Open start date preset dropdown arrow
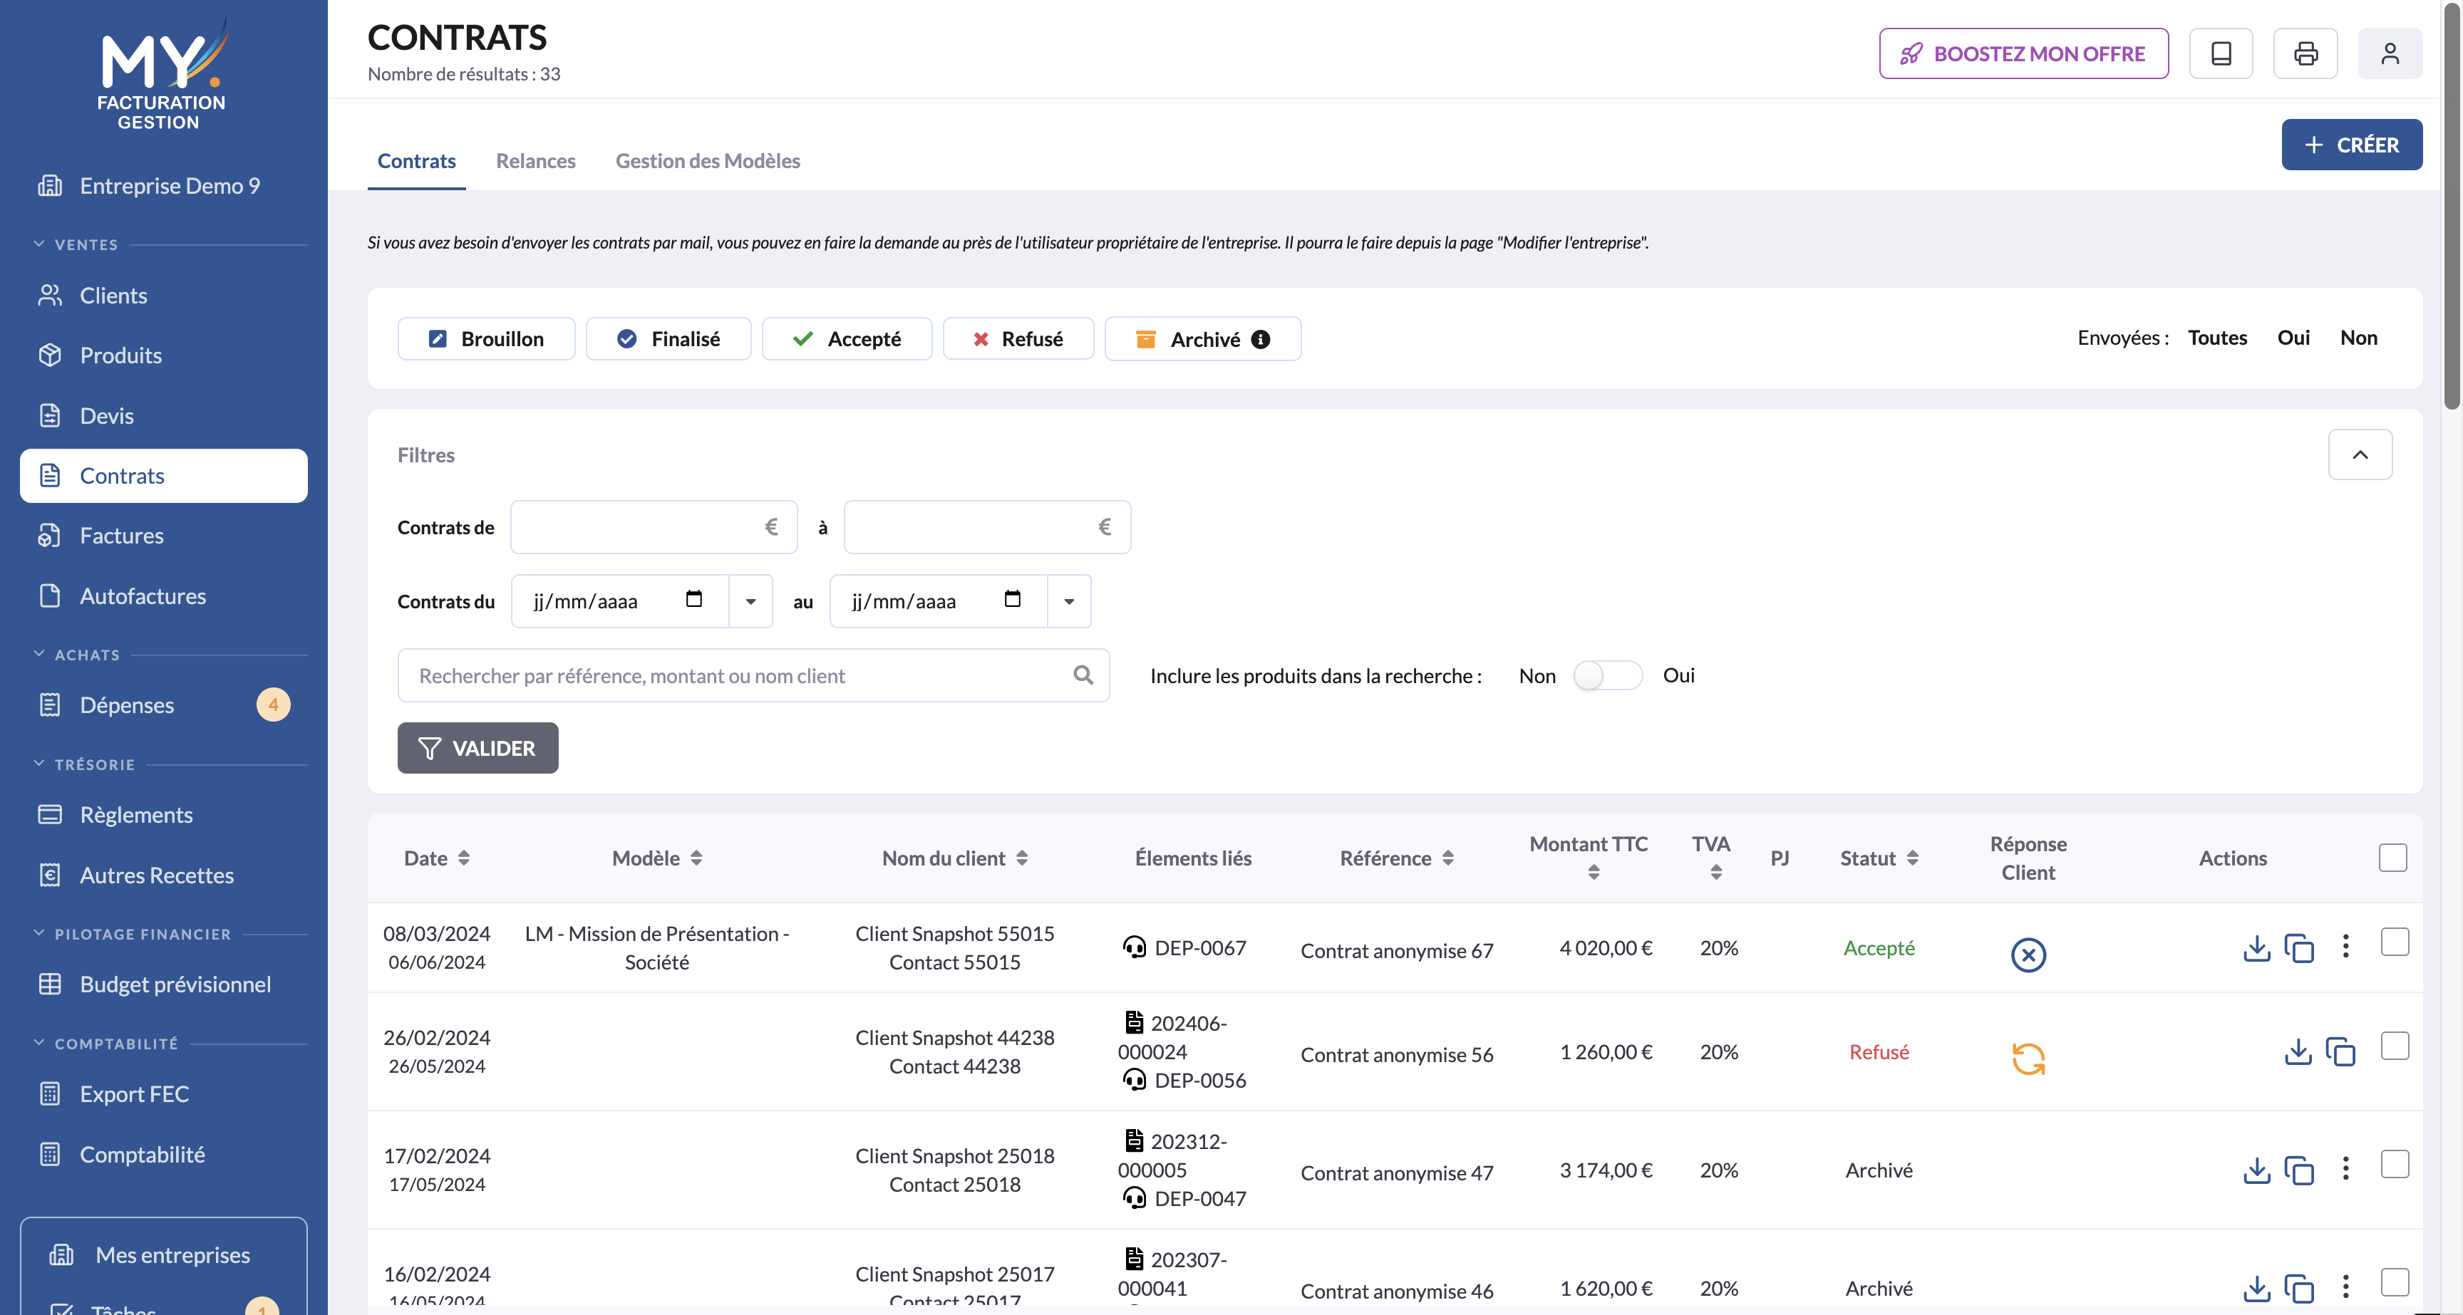The width and height of the screenshot is (2463, 1315). coord(750,601)
